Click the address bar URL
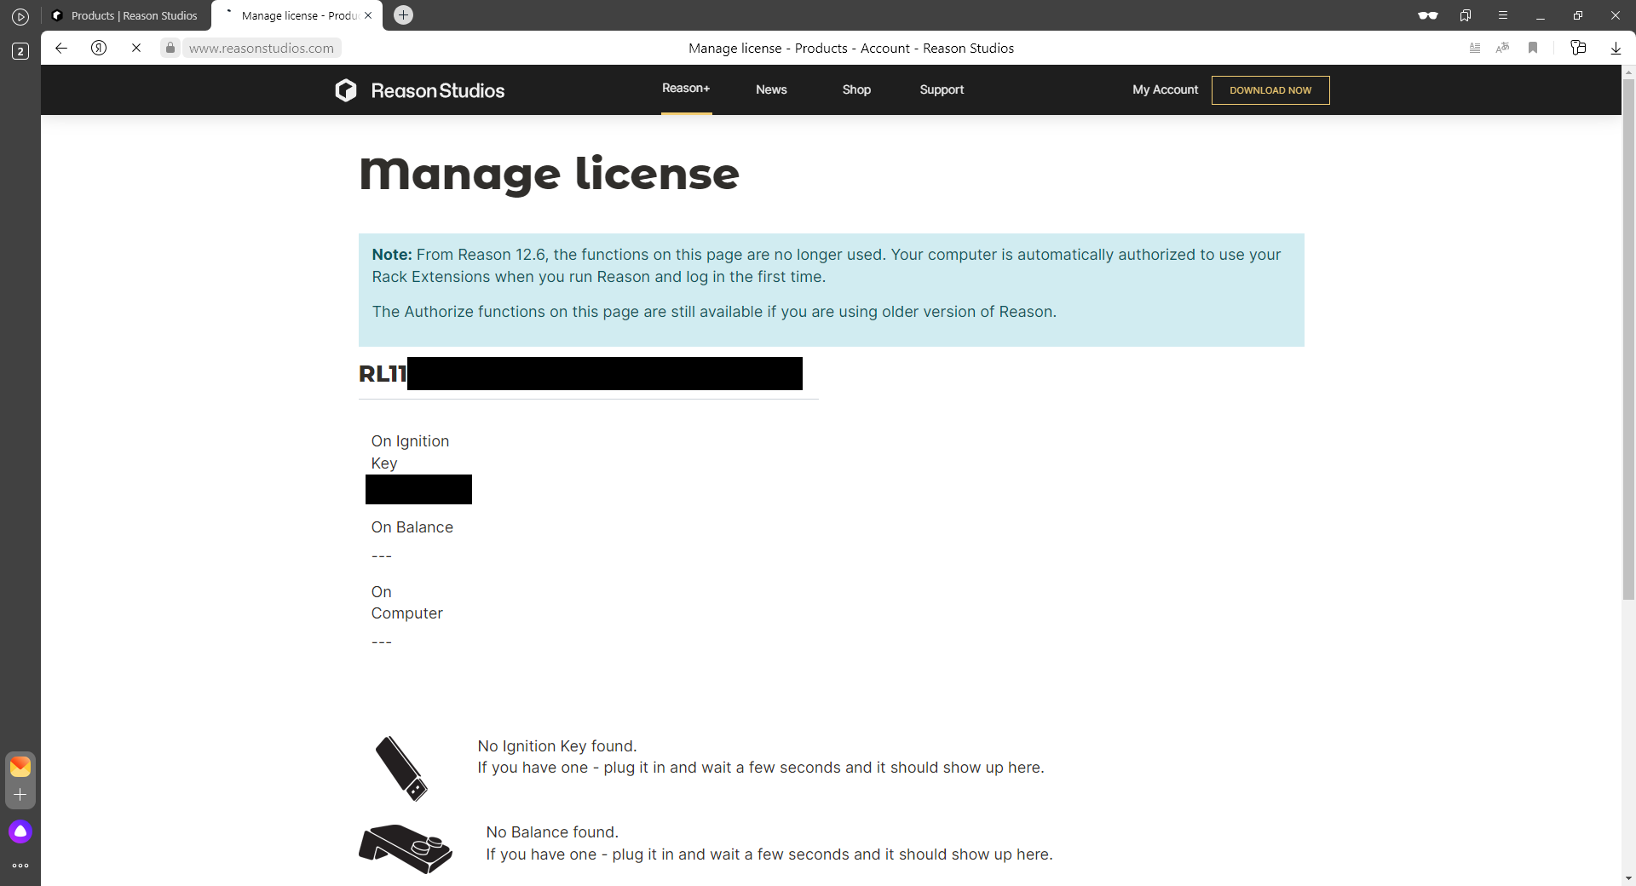 [x=262, y=49]
